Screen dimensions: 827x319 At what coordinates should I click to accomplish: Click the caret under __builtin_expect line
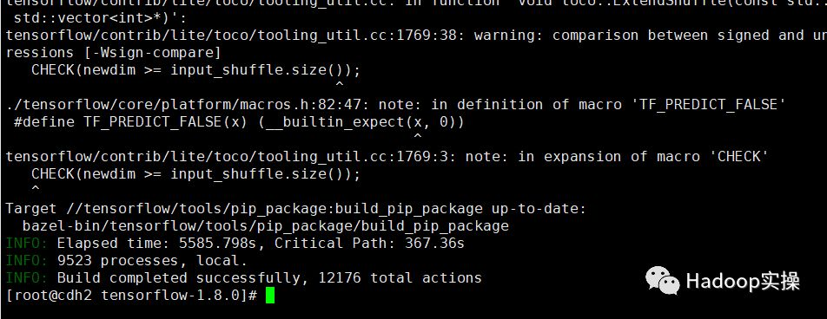(417, 136)
